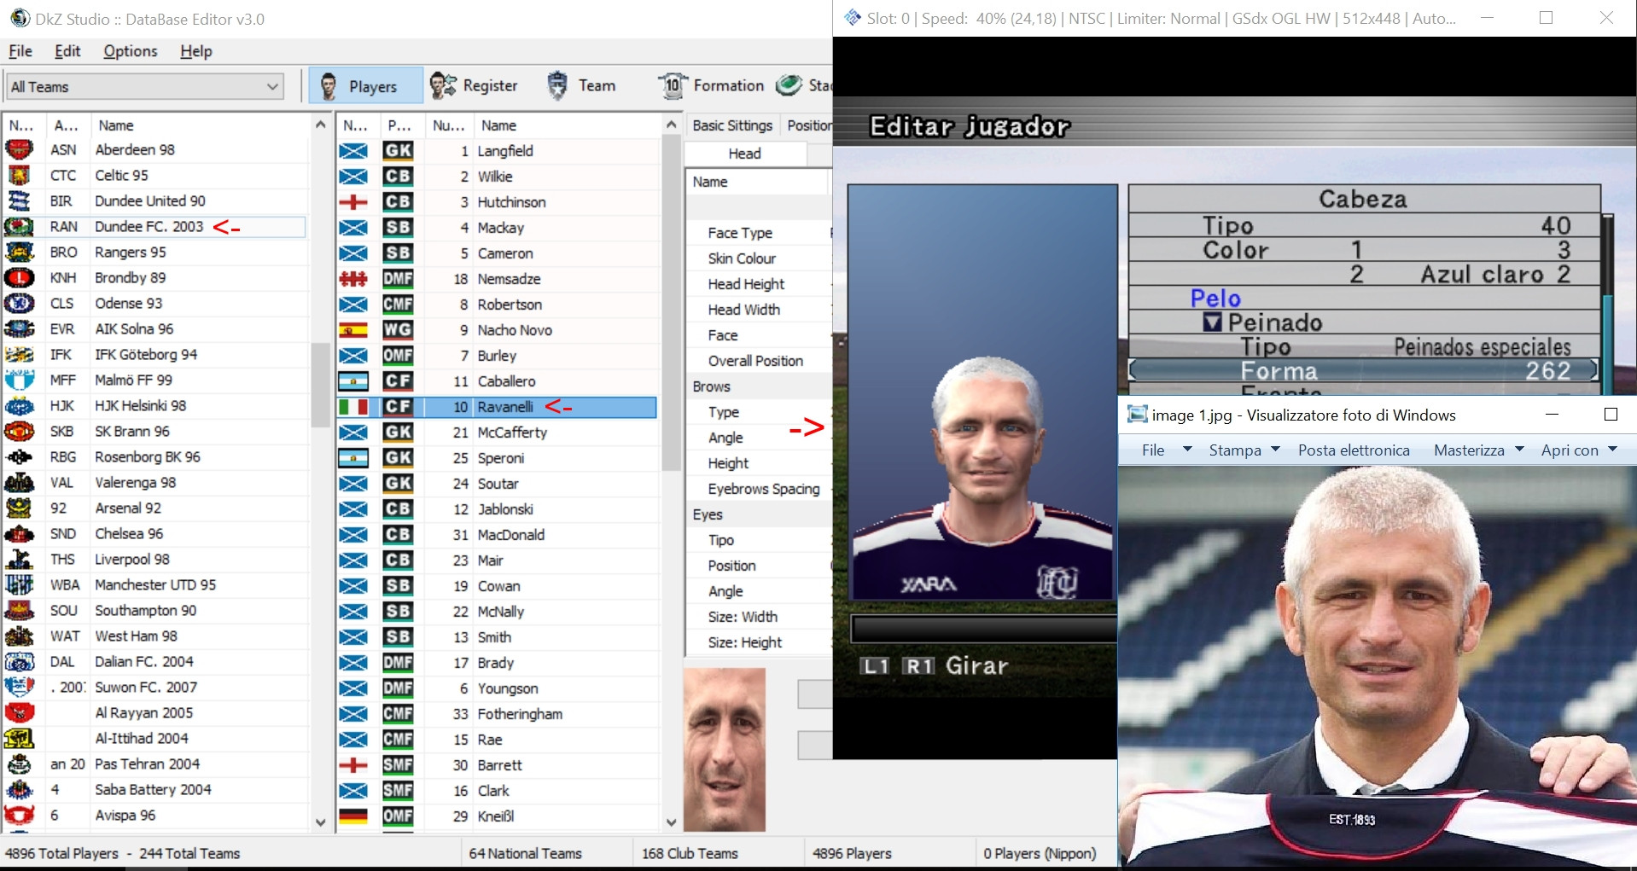Image resolution: width=1637 pixels, height=871 pixels.
Task: Open the Players section in the toolbar
Action: tap(365, 86)
